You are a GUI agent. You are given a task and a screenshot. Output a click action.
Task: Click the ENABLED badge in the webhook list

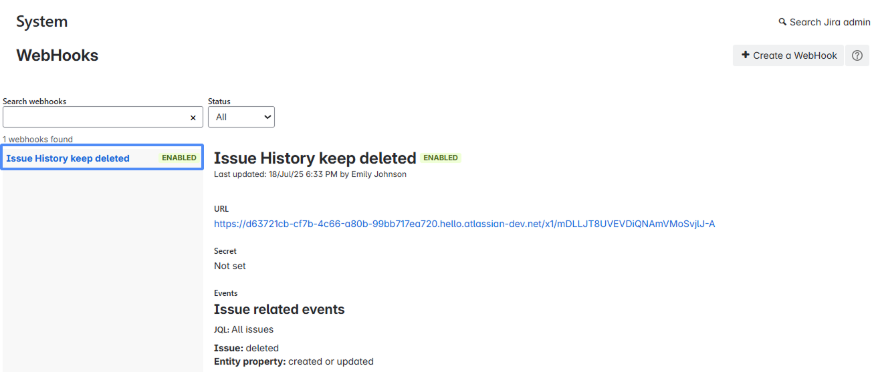click(179, 158)
